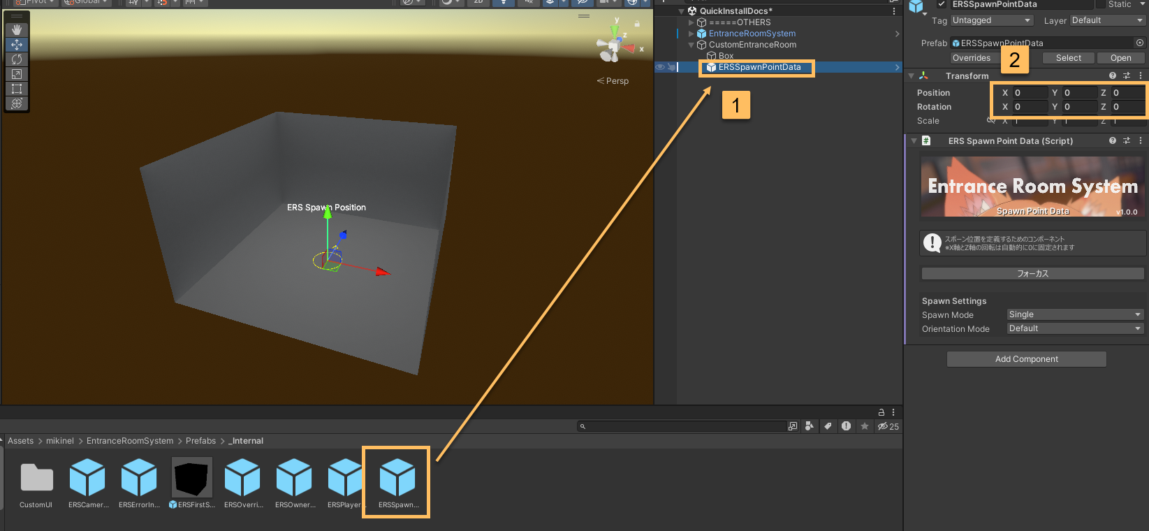The width and height of the screenshot is (1149, 531).
Task: Select the Rect transform tool
Action: point(17,89)
